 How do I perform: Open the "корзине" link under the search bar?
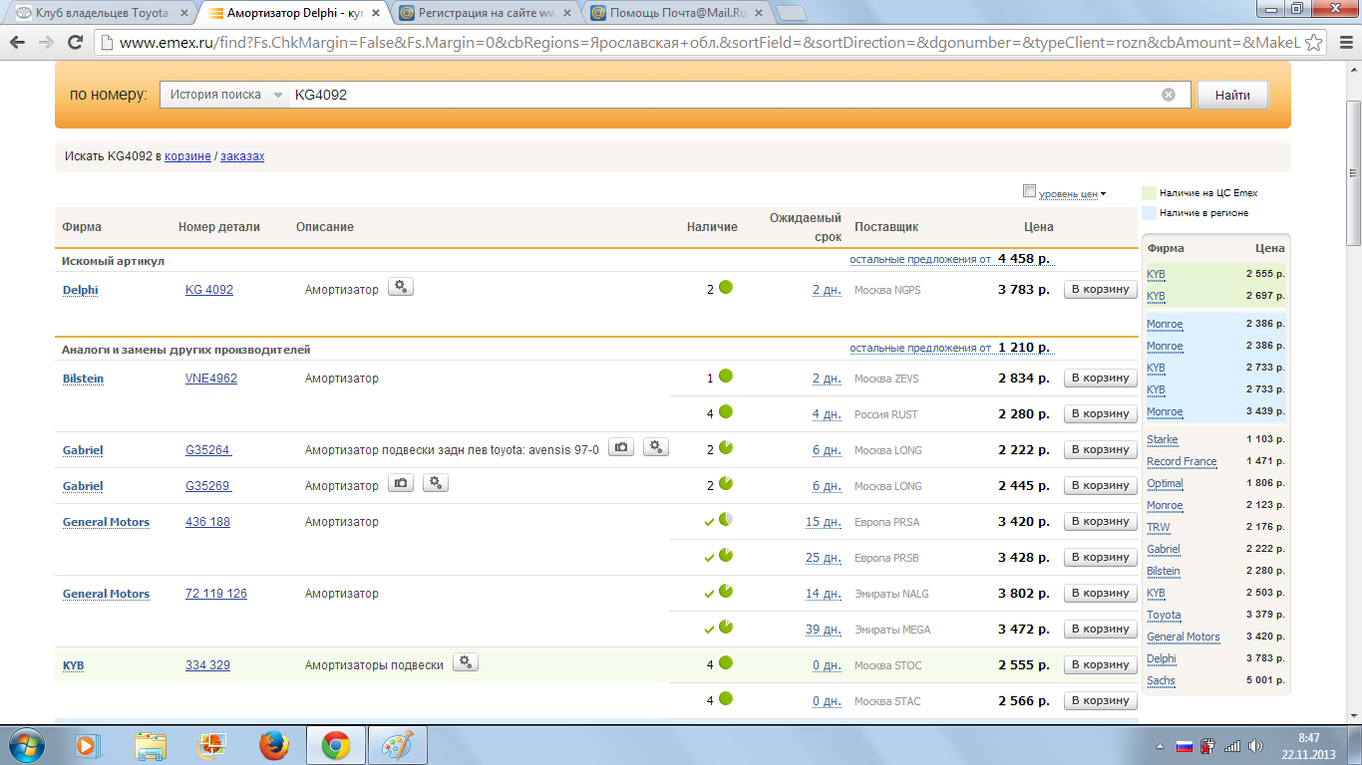[x=187, y=156]
